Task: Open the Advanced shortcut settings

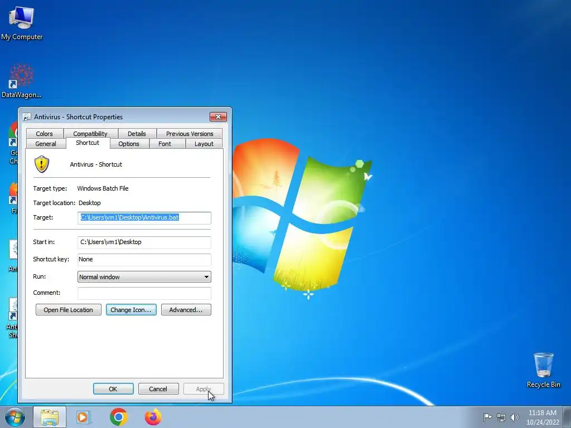Action: (186, 310)
